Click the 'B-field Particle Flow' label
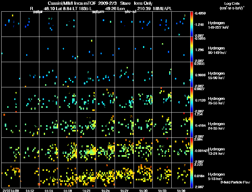Viewport: 252px width, 192px height. tap(235, 182)
